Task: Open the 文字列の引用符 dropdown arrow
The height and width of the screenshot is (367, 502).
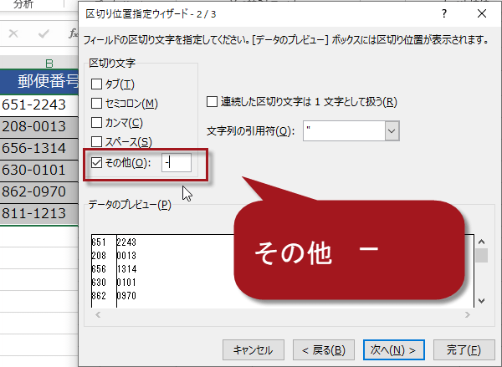Action: (x=392, y=131)
